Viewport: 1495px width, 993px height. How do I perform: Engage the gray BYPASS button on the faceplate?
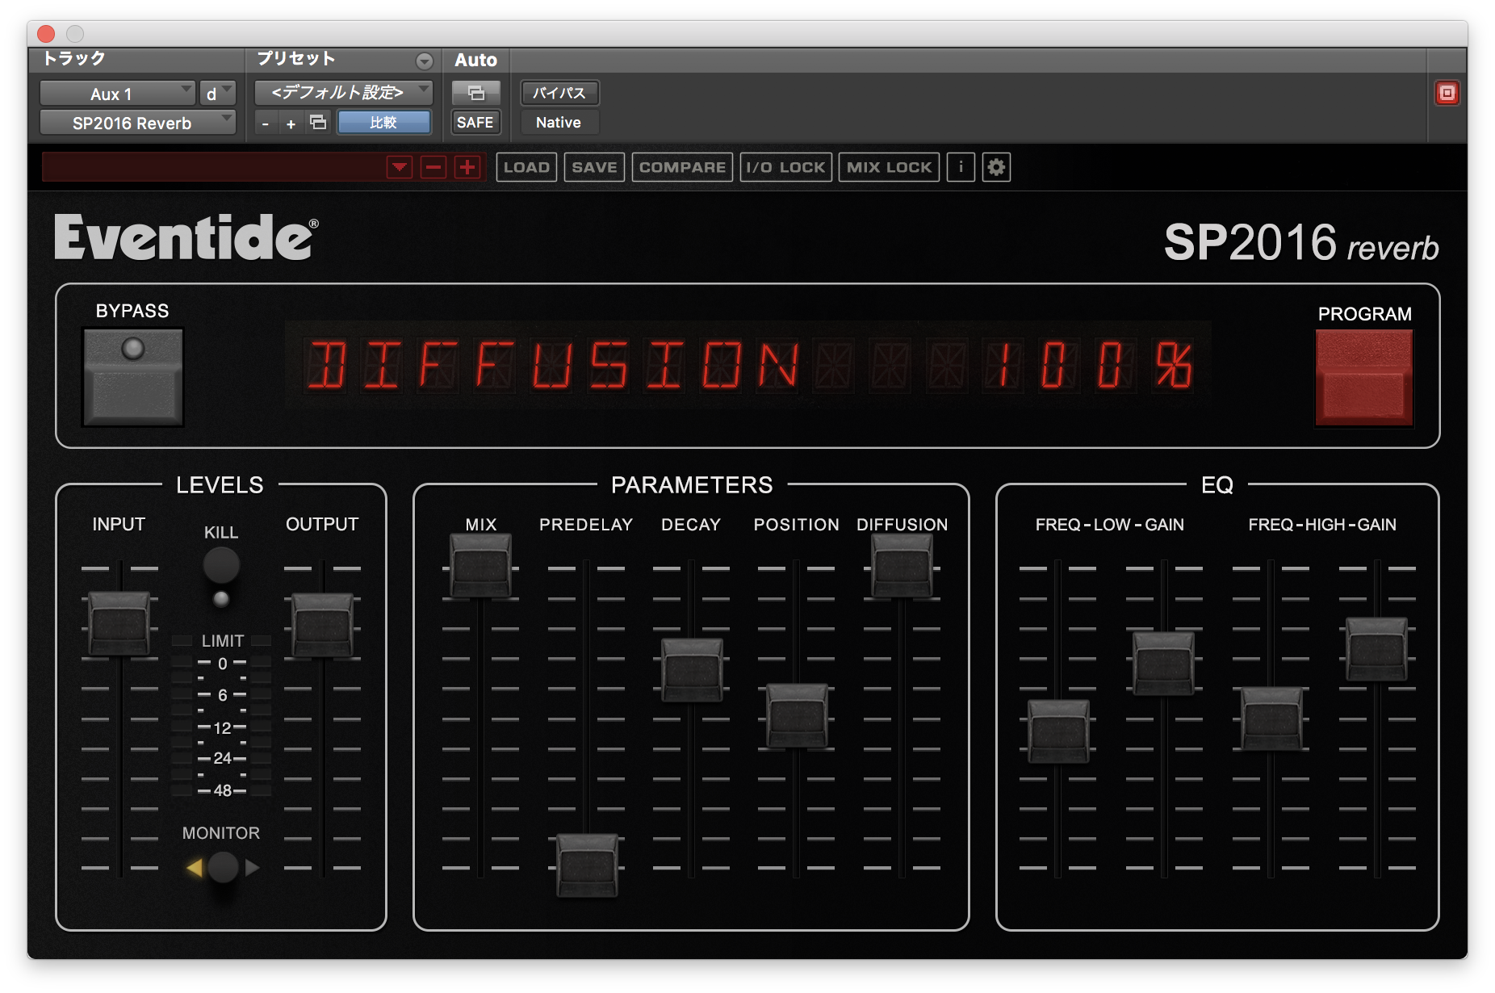coord(132,376)
